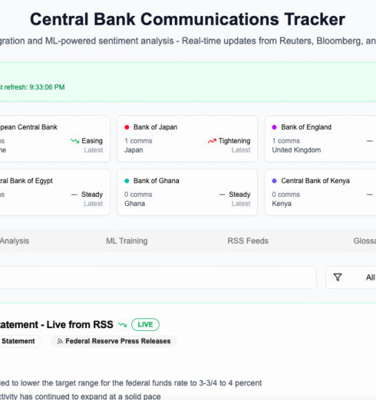Click the steady dash icon on Central Bank of Egypt

pyautogui.click(x=74, y=195)
